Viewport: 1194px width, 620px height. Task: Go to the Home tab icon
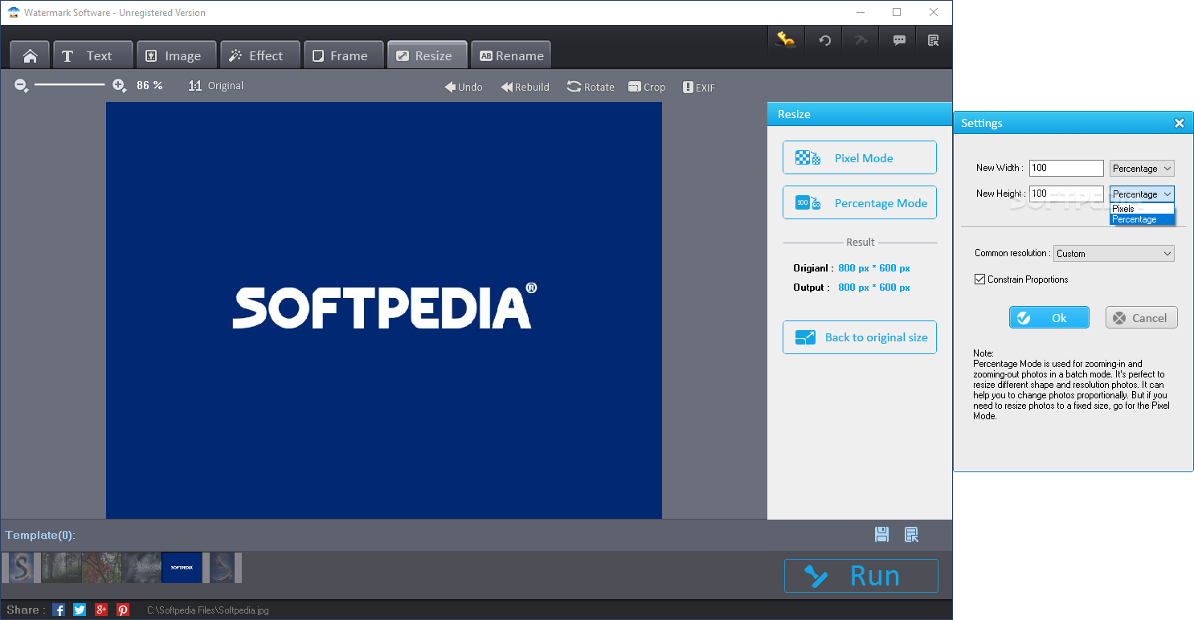pyautogui.click(x=30, y=55)
